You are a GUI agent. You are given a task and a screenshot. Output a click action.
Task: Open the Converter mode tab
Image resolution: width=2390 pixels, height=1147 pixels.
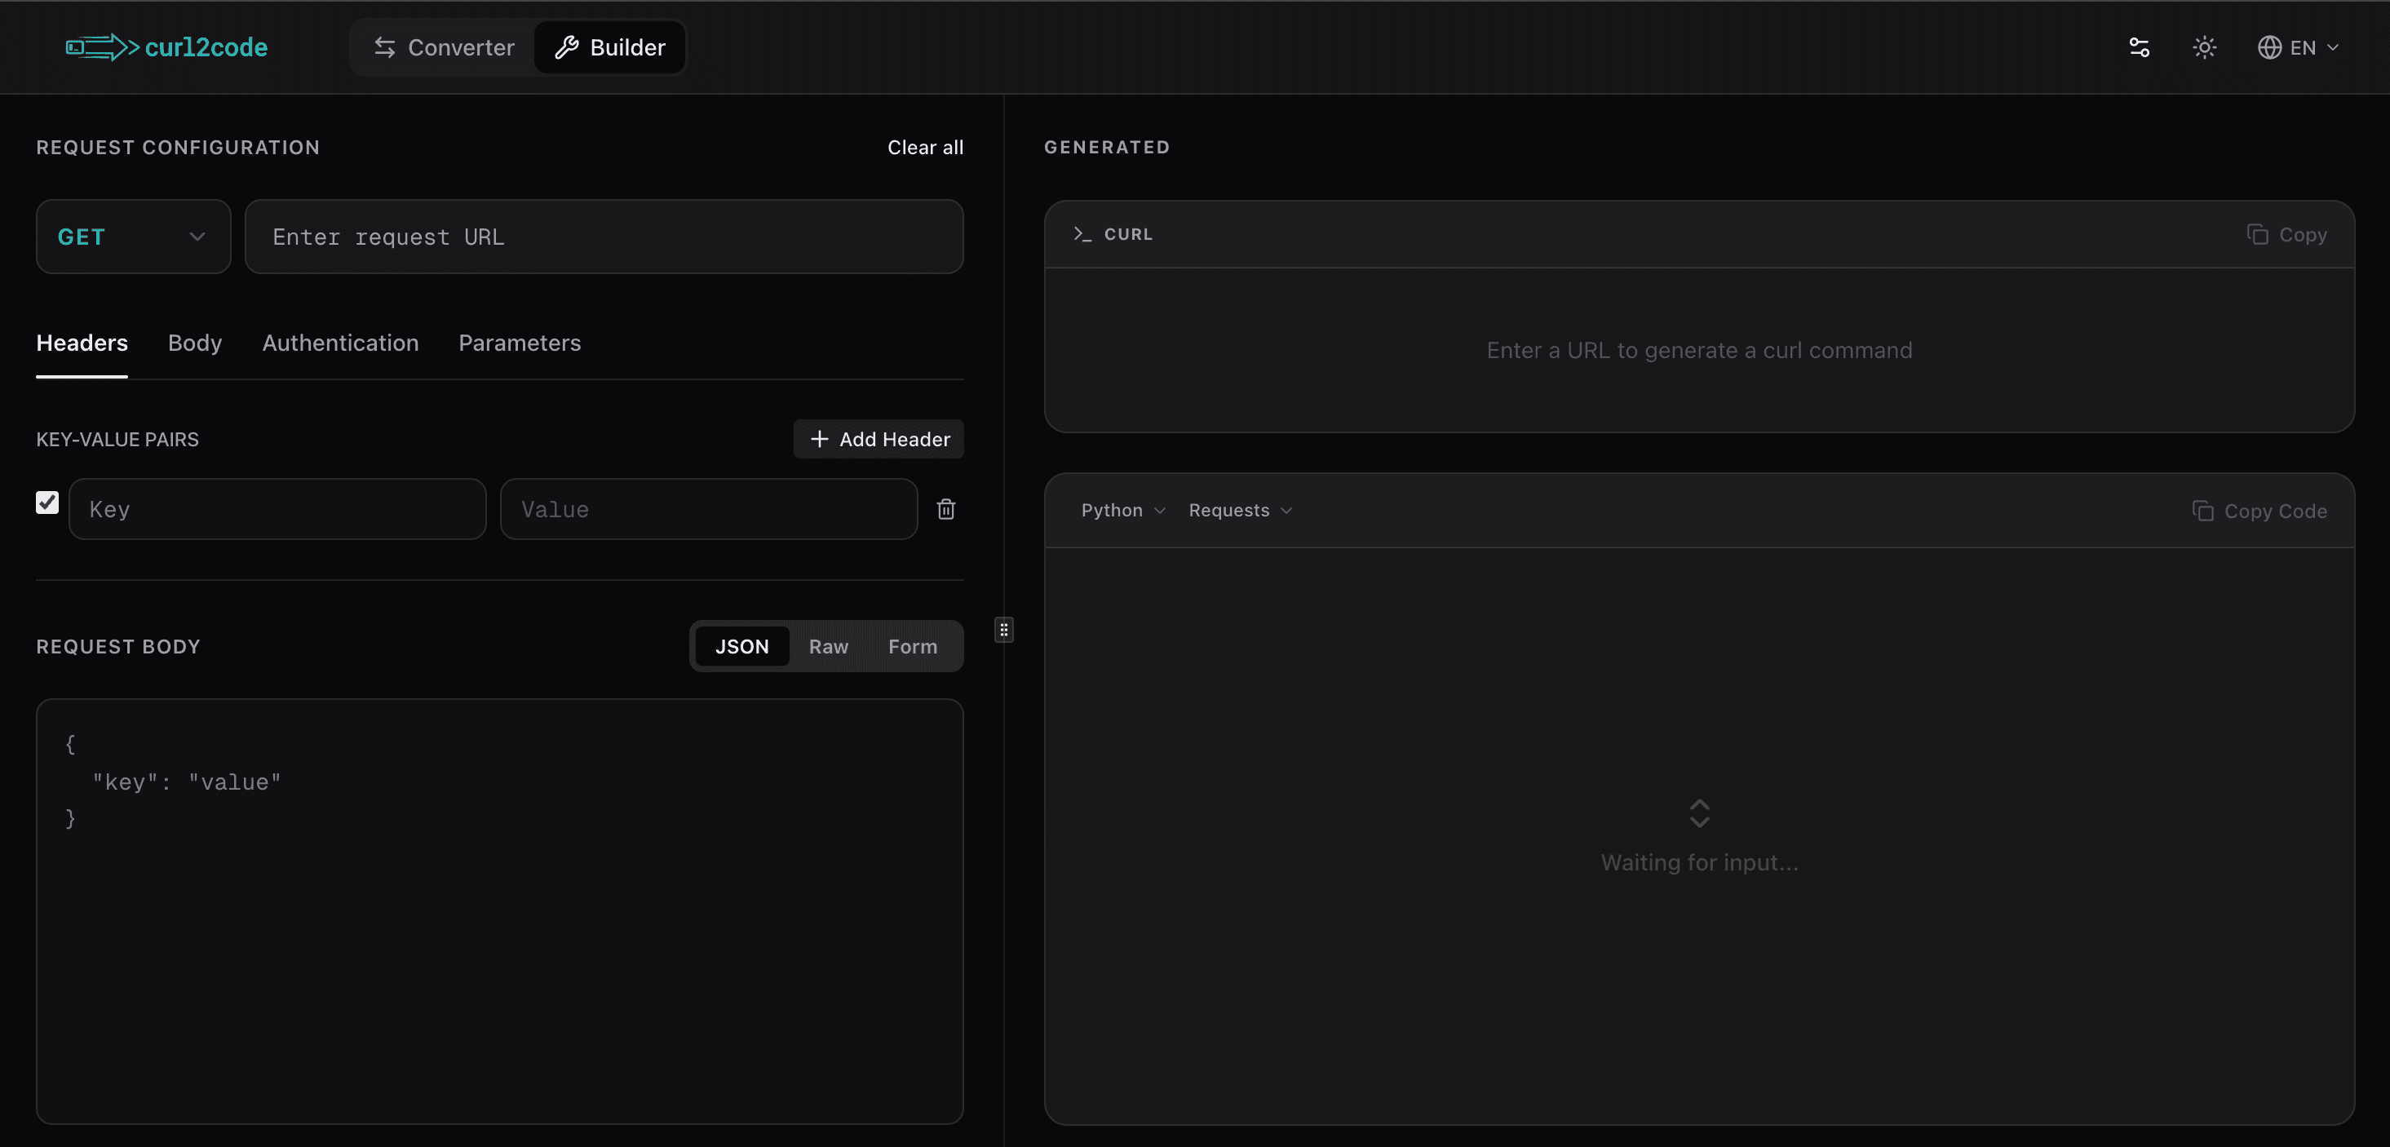(x=443, y=47)
